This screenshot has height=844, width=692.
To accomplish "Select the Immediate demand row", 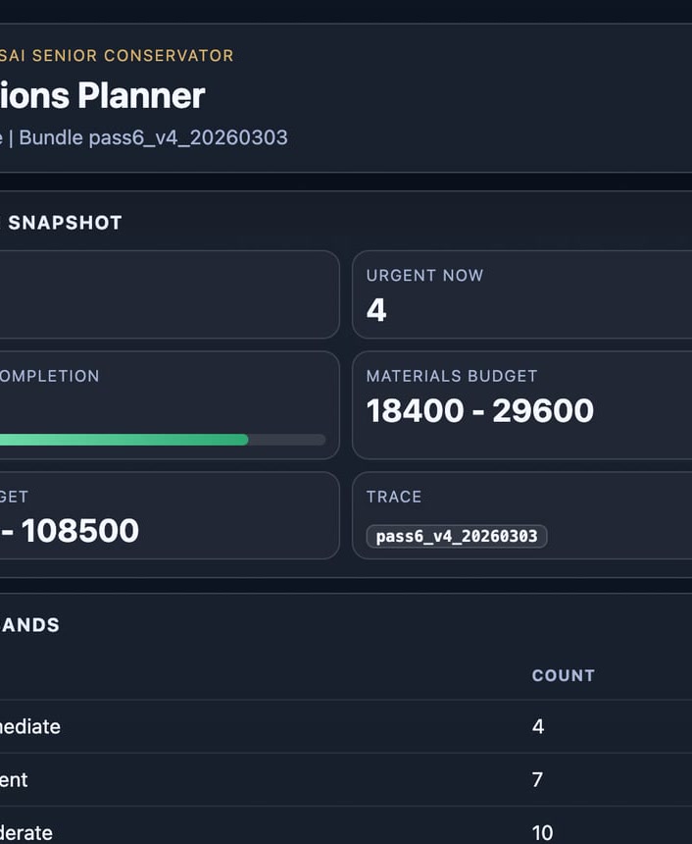I will pos(294,726).
